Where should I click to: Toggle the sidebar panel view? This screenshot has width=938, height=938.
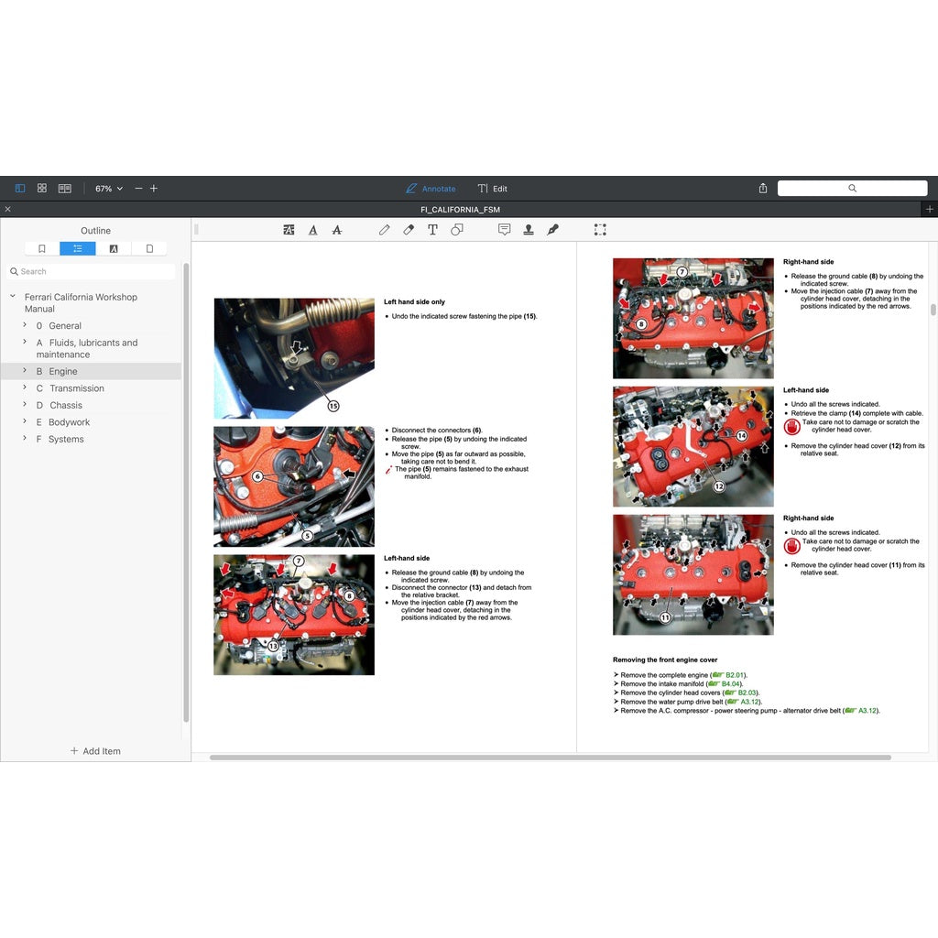click(x=20, y=189)
